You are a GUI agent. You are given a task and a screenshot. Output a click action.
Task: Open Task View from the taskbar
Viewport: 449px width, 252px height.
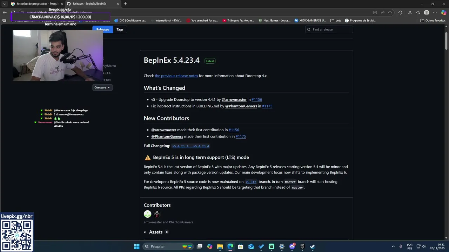(200, 246)
